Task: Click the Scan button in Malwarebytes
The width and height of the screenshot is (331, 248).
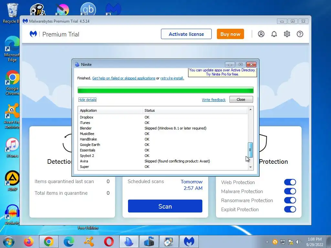Action: tap(165, 206)
